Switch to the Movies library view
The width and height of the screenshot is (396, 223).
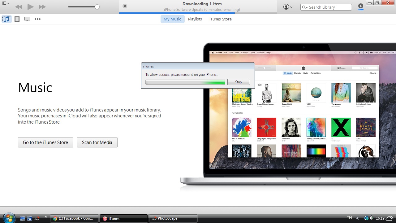17,19
